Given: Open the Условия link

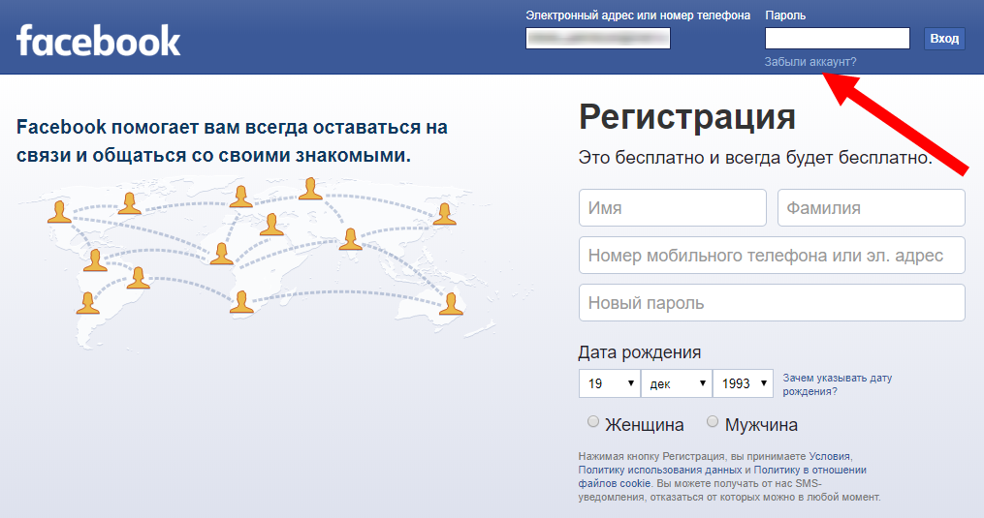Looking at the screenshot, I should pos(829,457).
